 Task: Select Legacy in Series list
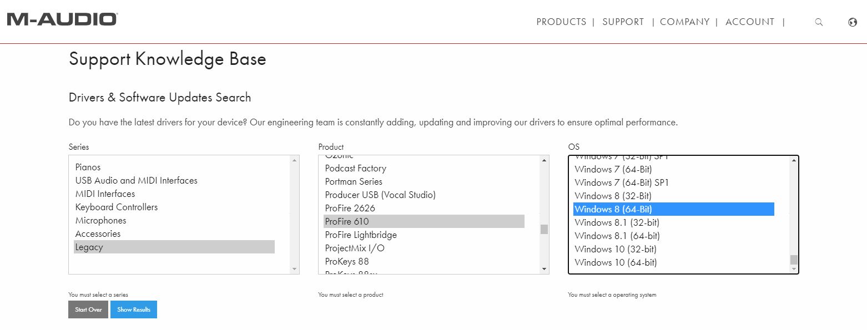(174, 247)
